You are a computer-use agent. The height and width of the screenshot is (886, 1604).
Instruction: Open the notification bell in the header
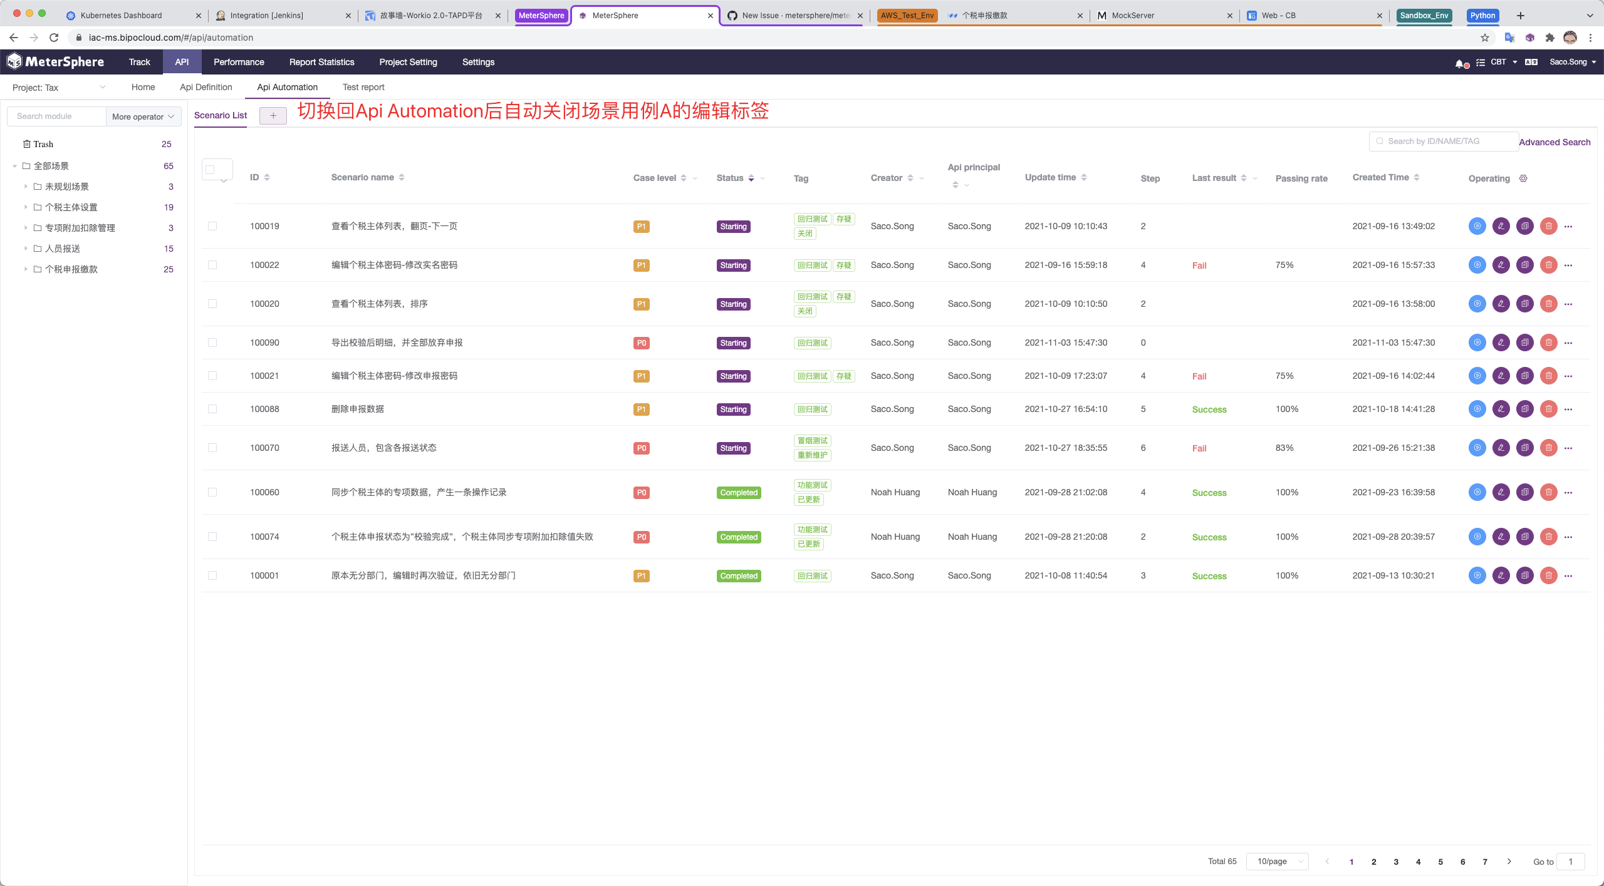1460,63
